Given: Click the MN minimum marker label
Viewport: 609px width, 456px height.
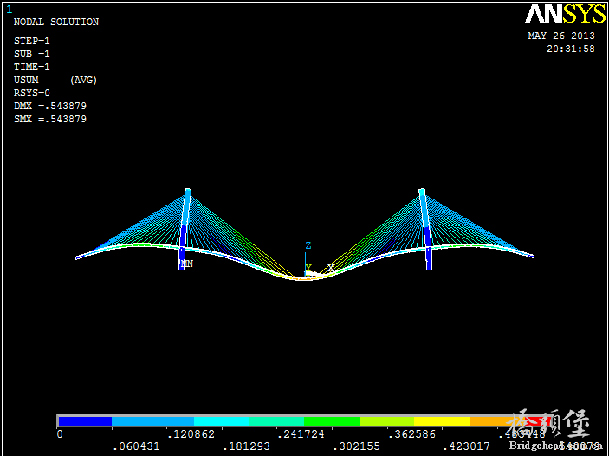Looking at the screenshot, I should coord(187,264).
